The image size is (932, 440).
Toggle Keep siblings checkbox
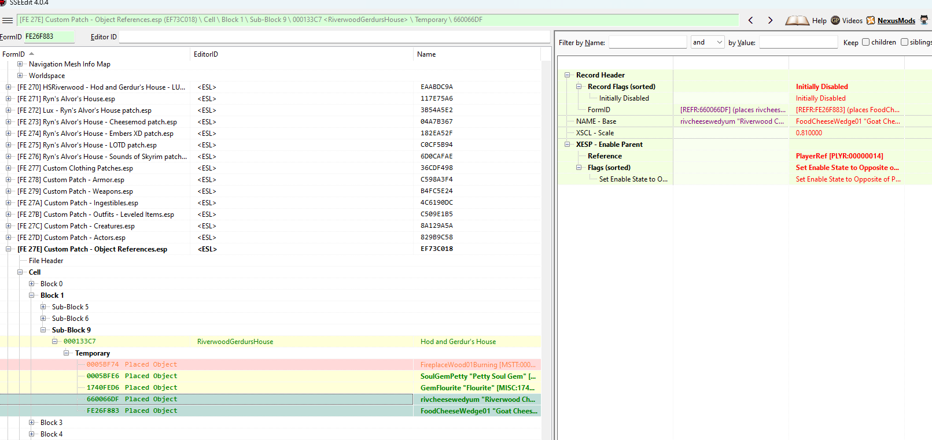tap(904, 42)
